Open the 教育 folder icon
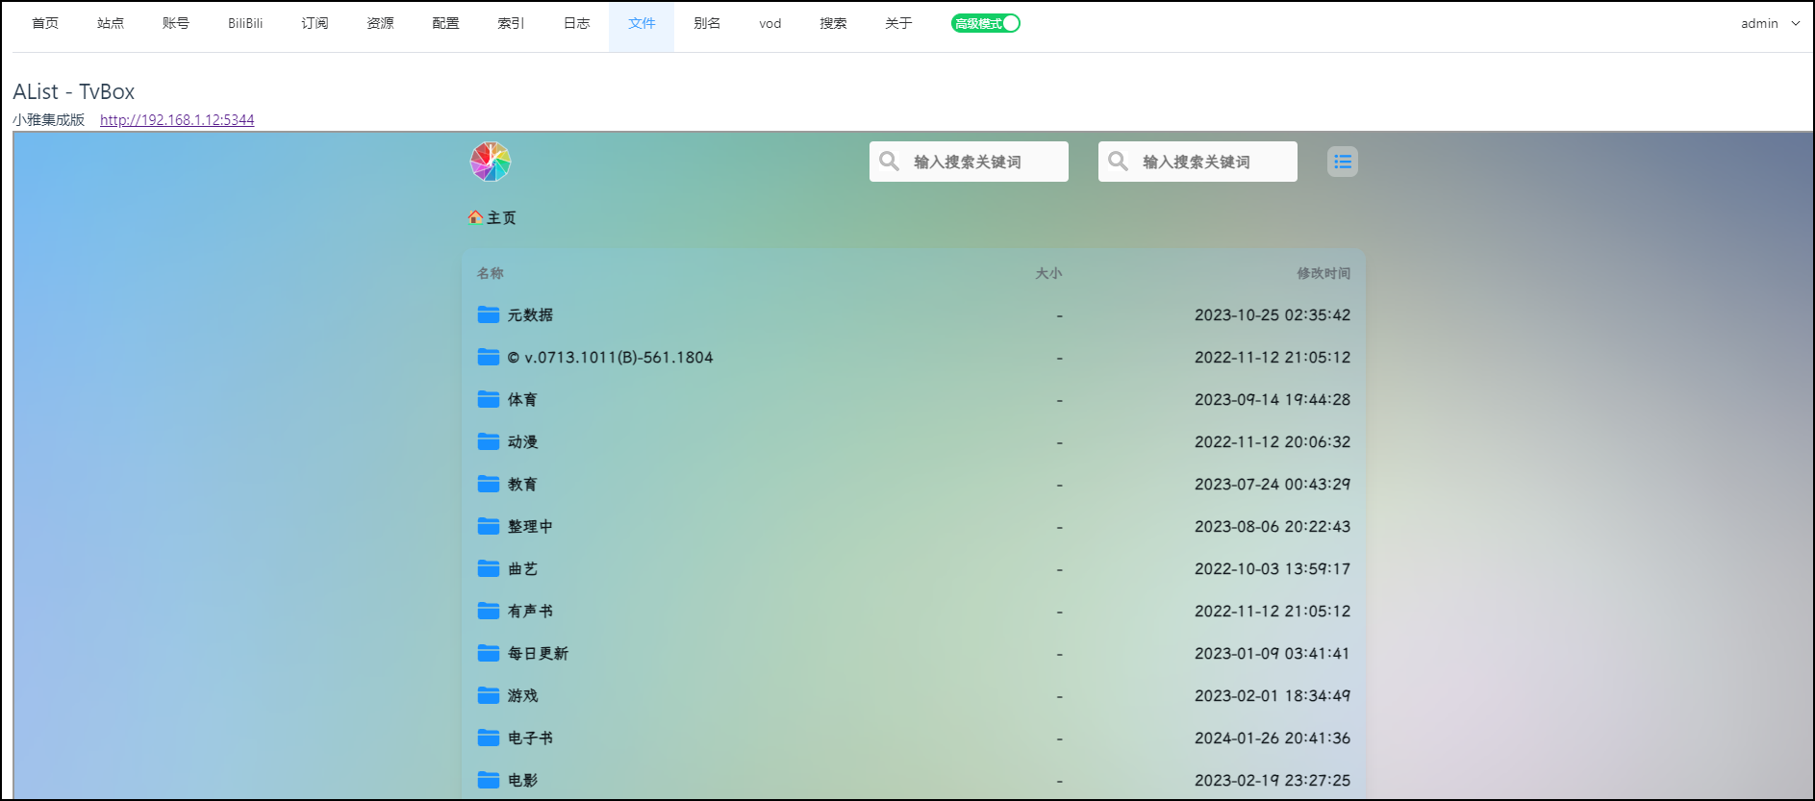The height and width of the screenshot is (801, 1815). [489, 484]
